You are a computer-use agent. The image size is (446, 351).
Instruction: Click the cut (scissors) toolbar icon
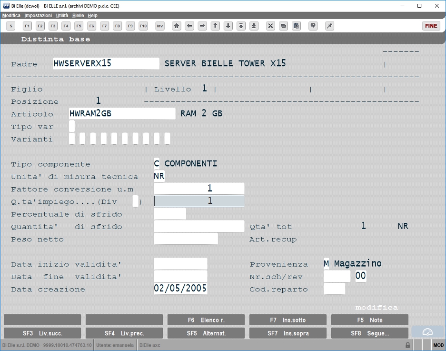tap(270, 26)
